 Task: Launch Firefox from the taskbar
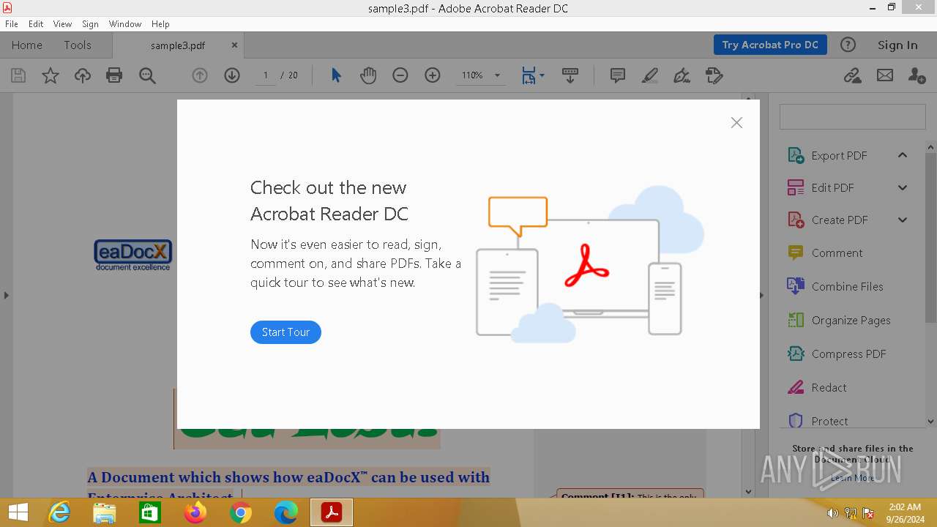(195, 513)
